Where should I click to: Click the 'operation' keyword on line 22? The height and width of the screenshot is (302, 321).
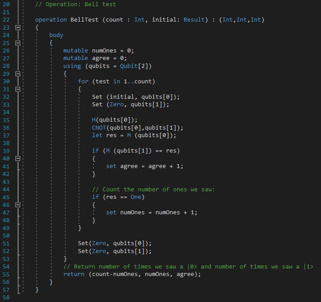[x=51, y=20]
